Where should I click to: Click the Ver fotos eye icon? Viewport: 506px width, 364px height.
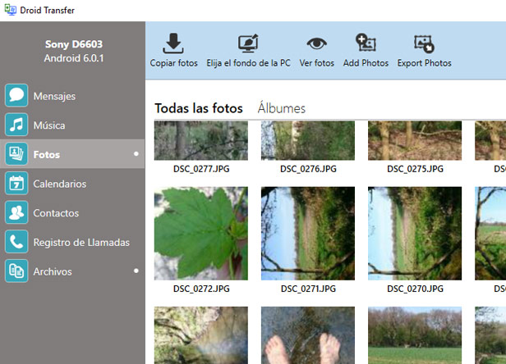click(316, 44)
